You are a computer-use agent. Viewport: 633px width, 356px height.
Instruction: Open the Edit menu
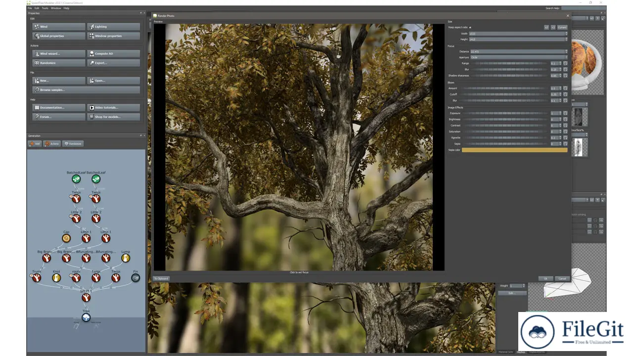pyautogui.click(x=37, y=8)
